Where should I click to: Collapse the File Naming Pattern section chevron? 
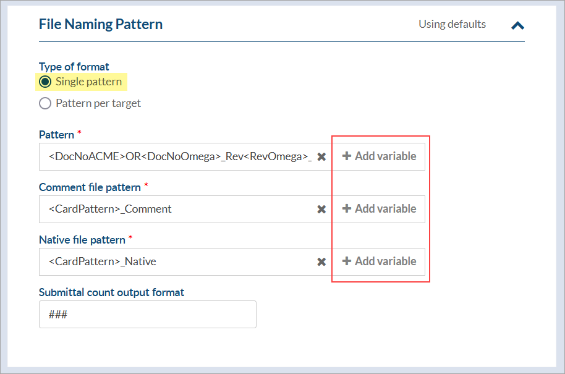pos(517,25)
